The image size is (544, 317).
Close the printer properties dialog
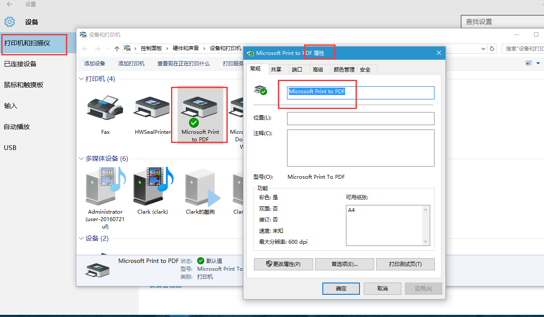(x=439, y=53)
